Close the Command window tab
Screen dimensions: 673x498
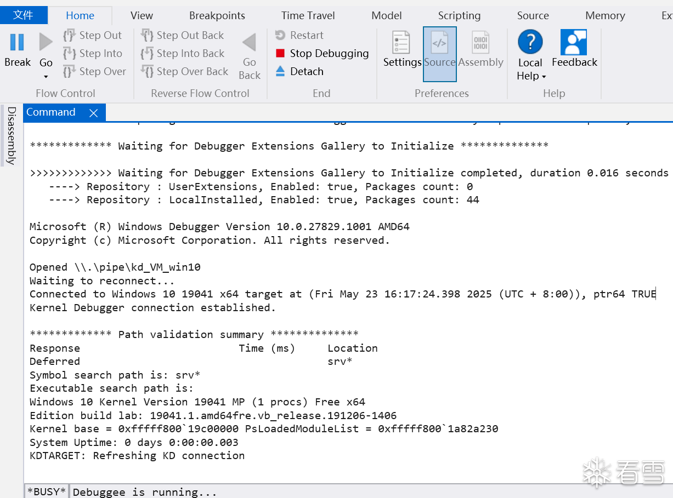(x=93, y=113)
